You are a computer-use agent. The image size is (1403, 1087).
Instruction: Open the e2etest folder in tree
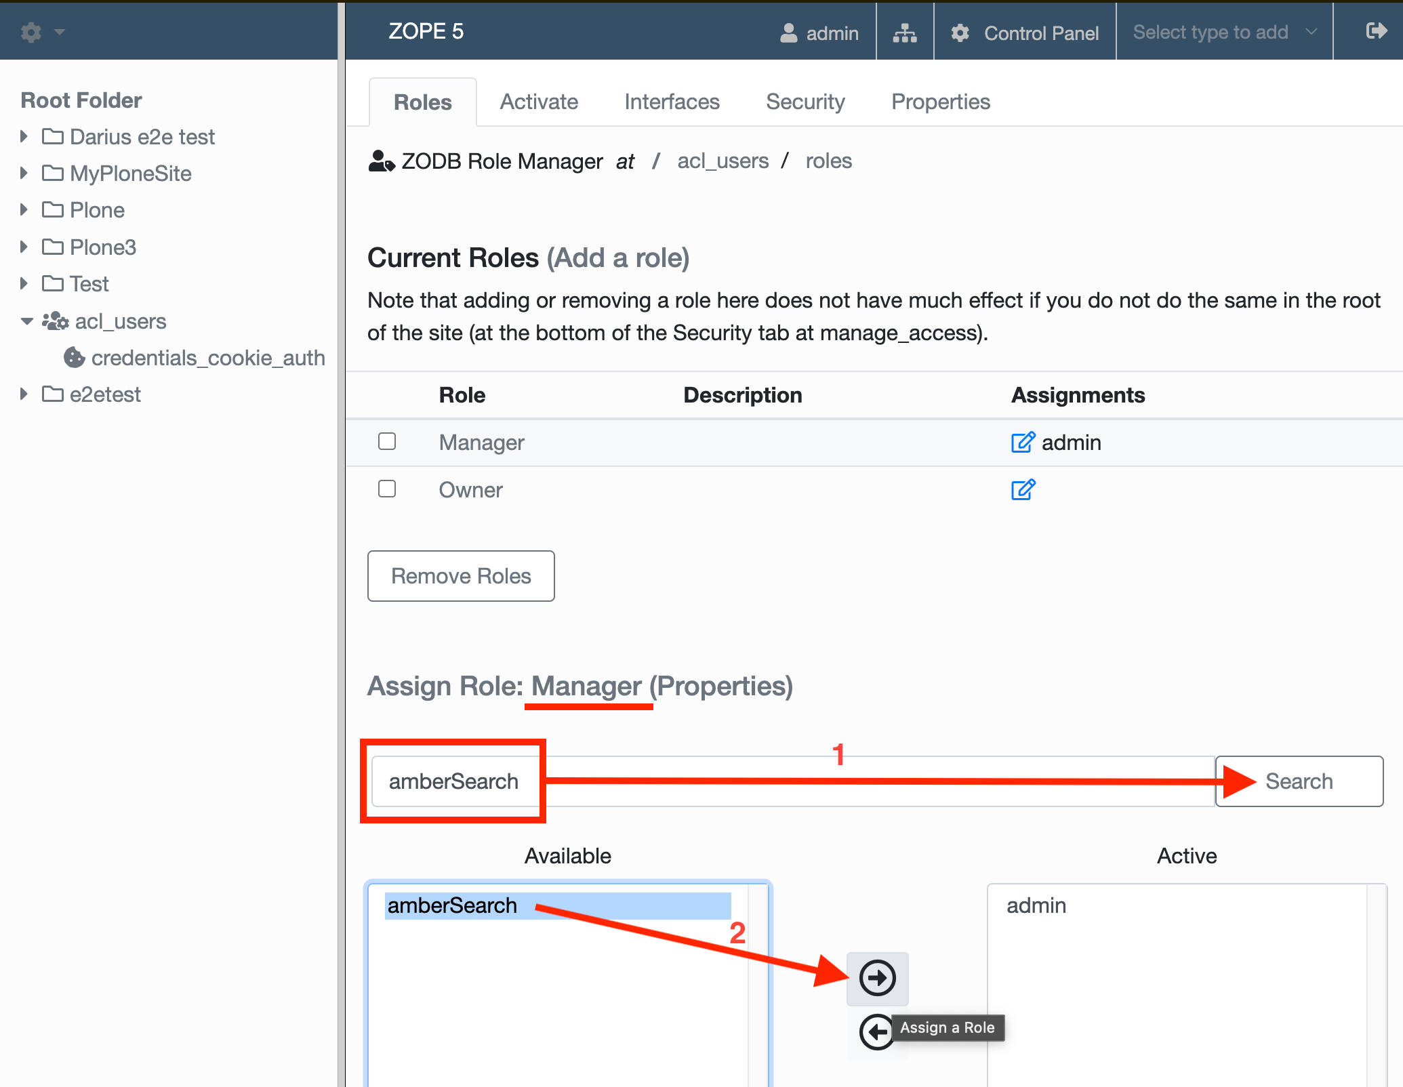click(105, 394)
